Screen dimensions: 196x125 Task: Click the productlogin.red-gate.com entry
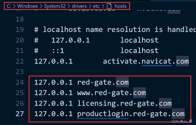point(131,114)
